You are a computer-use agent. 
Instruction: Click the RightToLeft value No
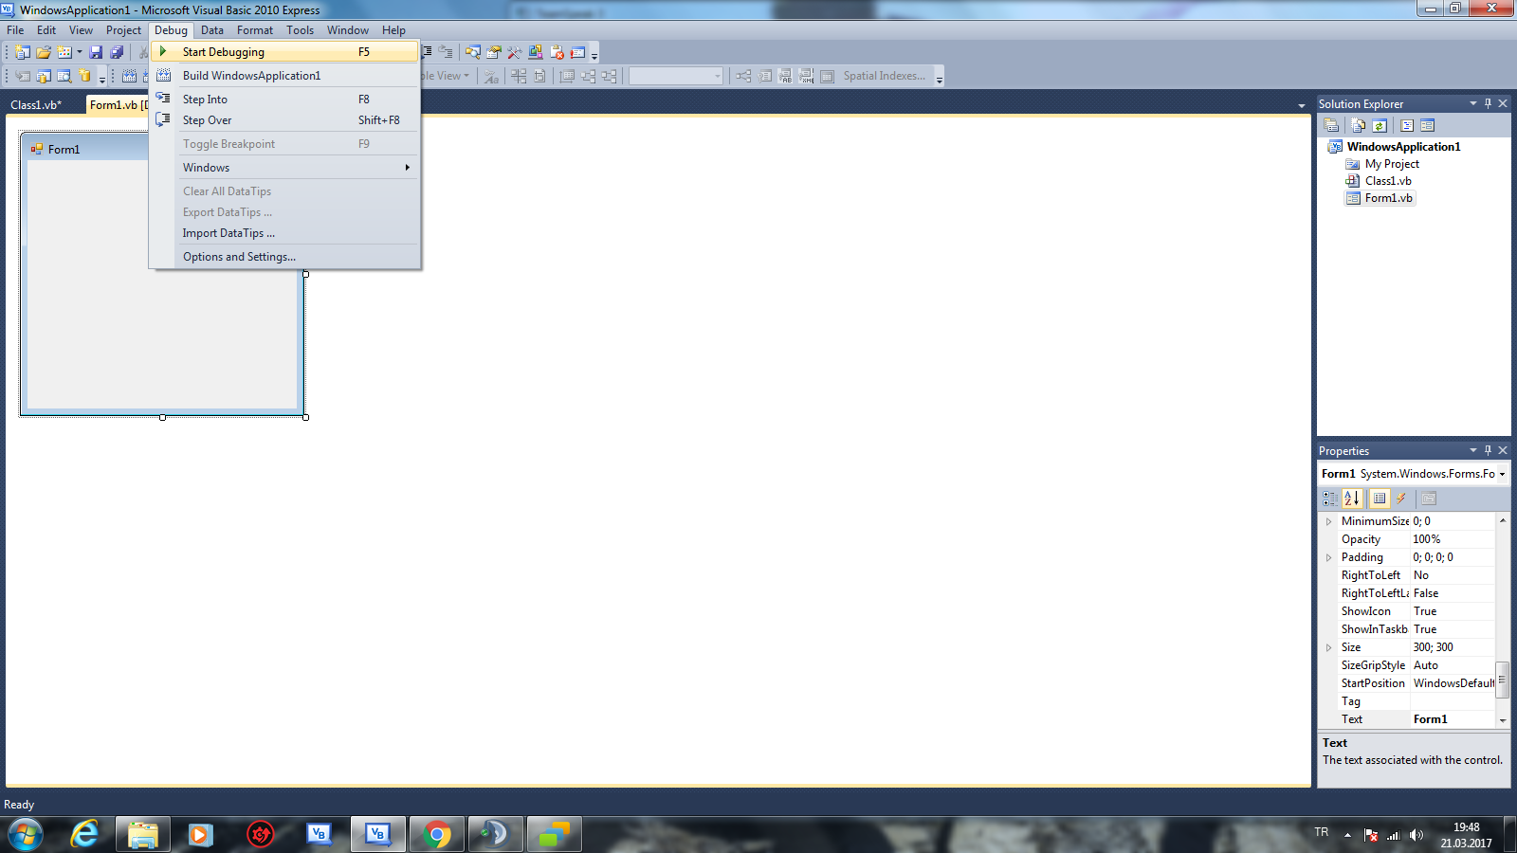click(x=1453, y=575)
